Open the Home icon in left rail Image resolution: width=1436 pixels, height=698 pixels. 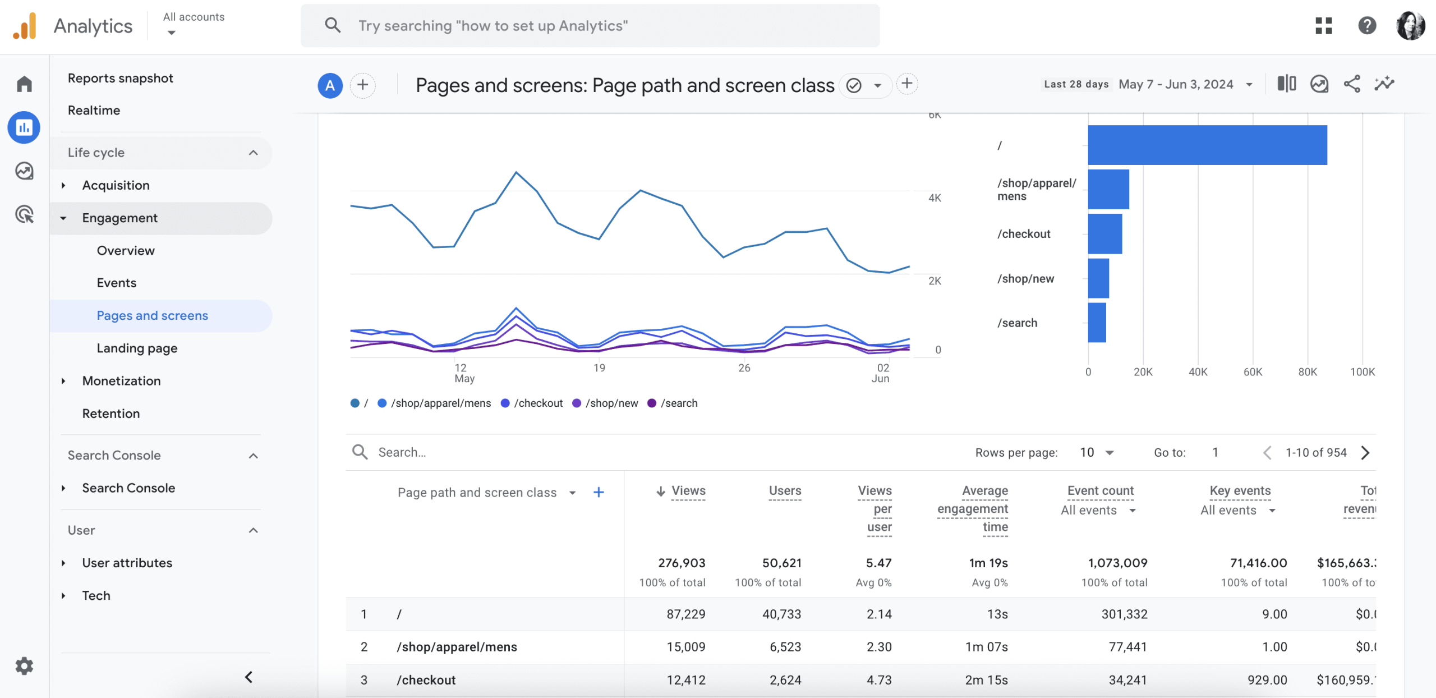(24, 84)
